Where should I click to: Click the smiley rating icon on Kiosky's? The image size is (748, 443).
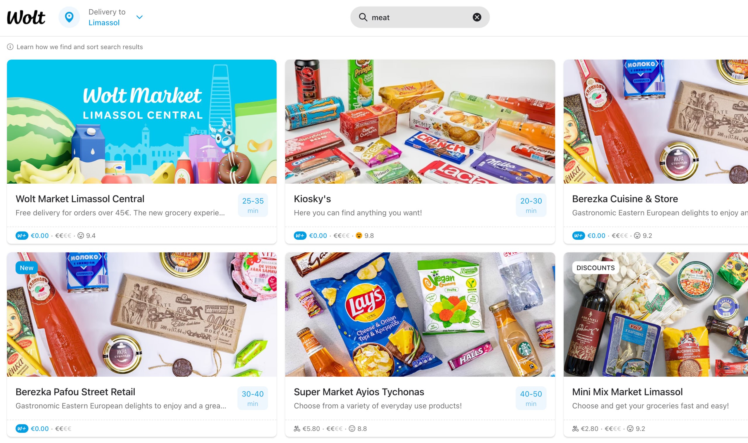click(x=359, y=235)
